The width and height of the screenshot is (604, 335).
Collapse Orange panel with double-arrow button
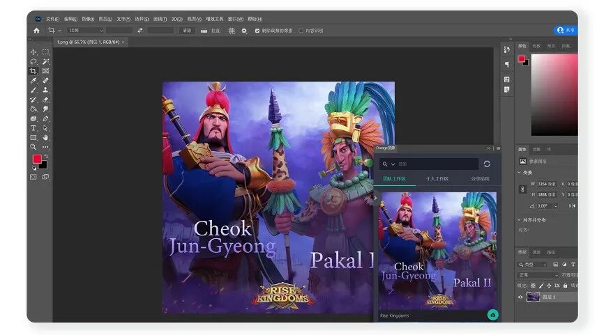coord(489,148)
